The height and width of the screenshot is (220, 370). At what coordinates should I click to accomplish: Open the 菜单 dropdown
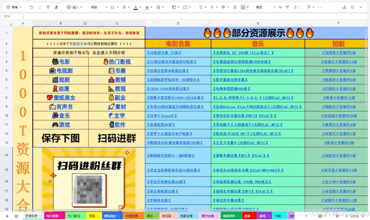pyautogui.click(x=14, y=7)
